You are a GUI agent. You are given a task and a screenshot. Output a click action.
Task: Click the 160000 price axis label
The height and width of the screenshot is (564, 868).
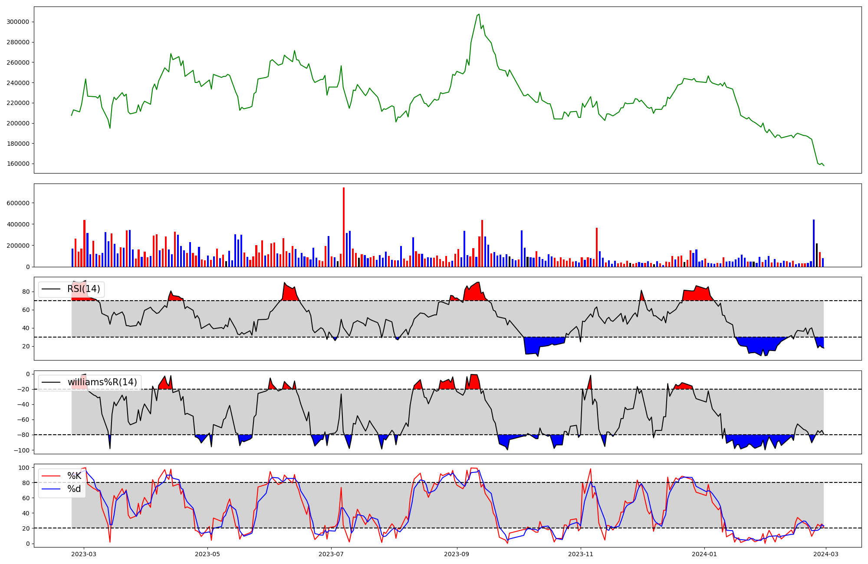[19, 164]
